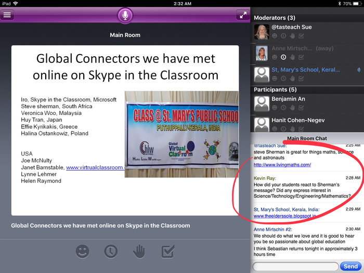Tap the microphone talk button
The image size is (364, 273).
(x=125, y=15)
